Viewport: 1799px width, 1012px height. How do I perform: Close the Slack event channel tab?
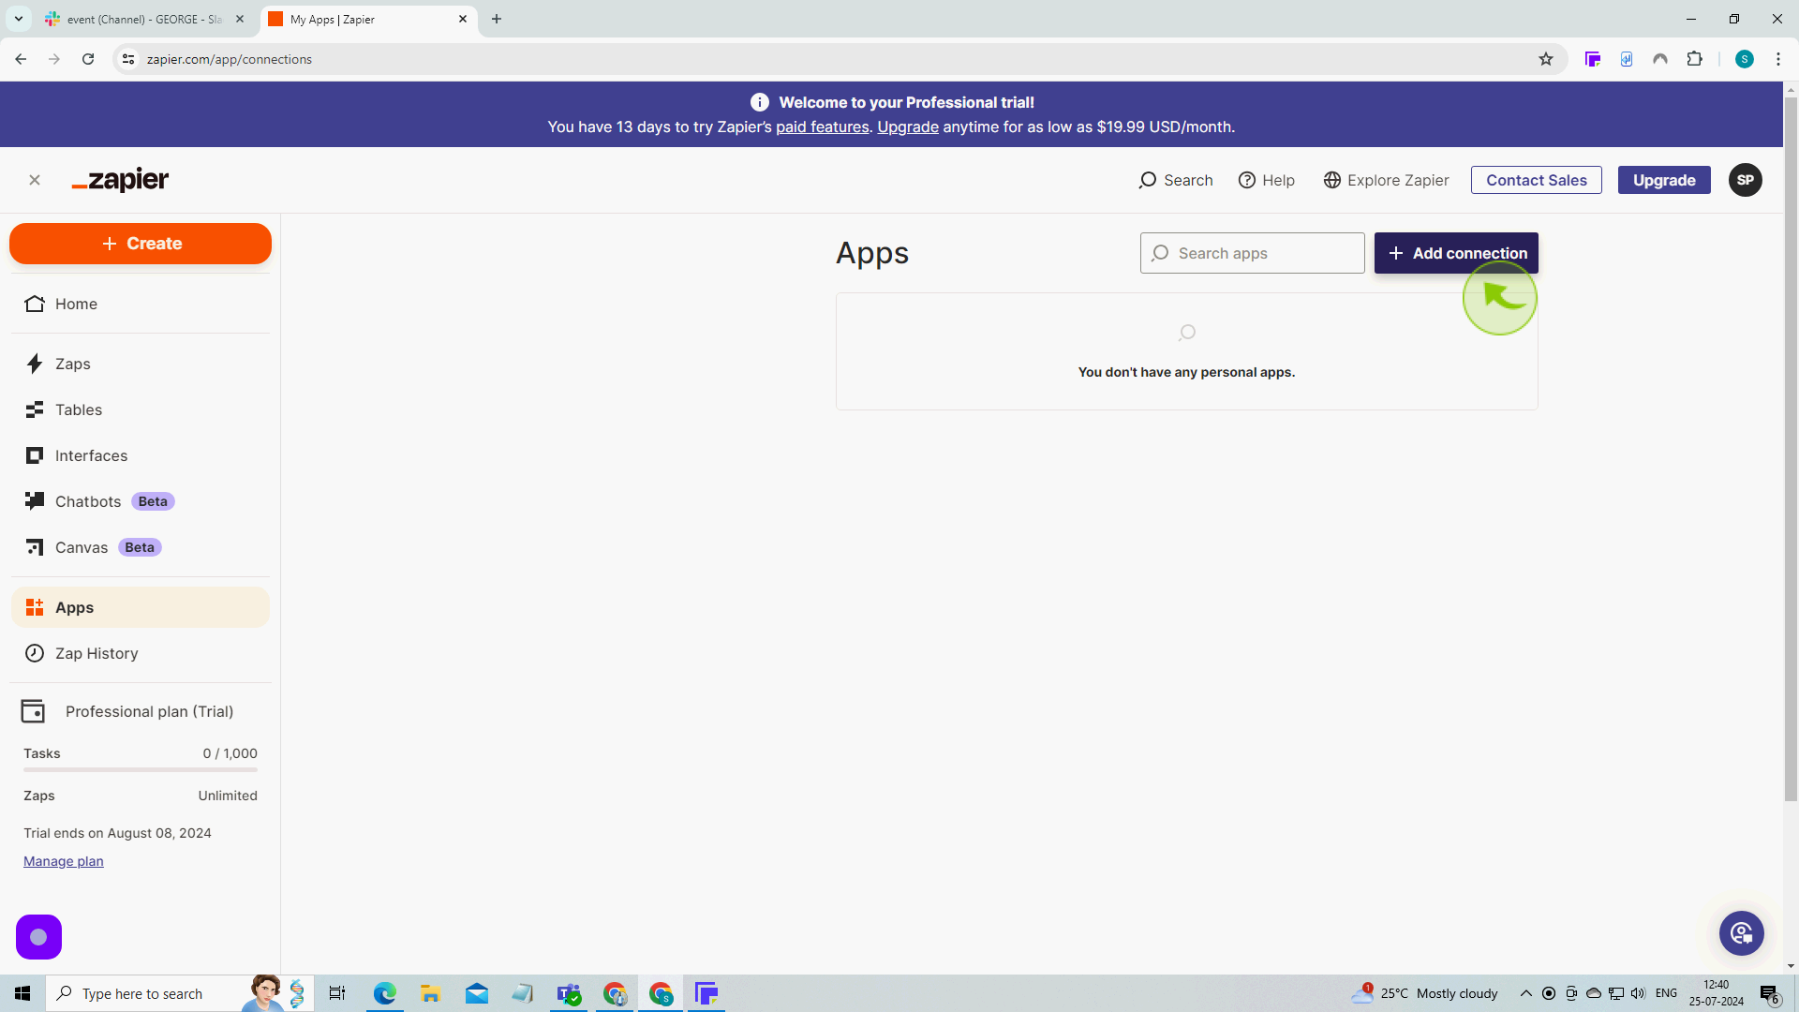pos(240,19)
